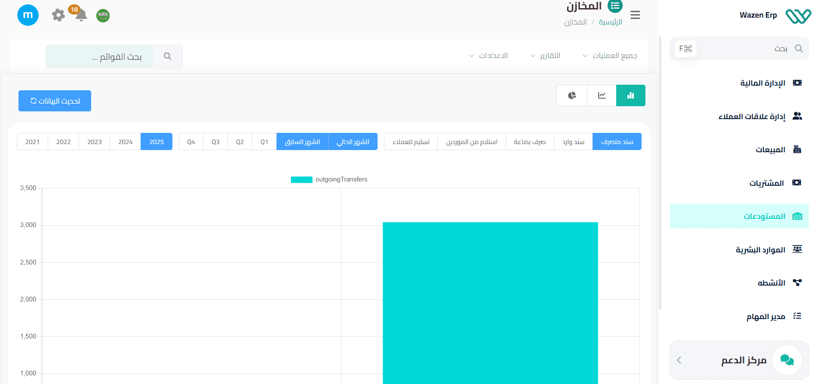Expand the جميع العمليات dropdown
This screenshot has width=814, height=384.
(x=610, y=56)
